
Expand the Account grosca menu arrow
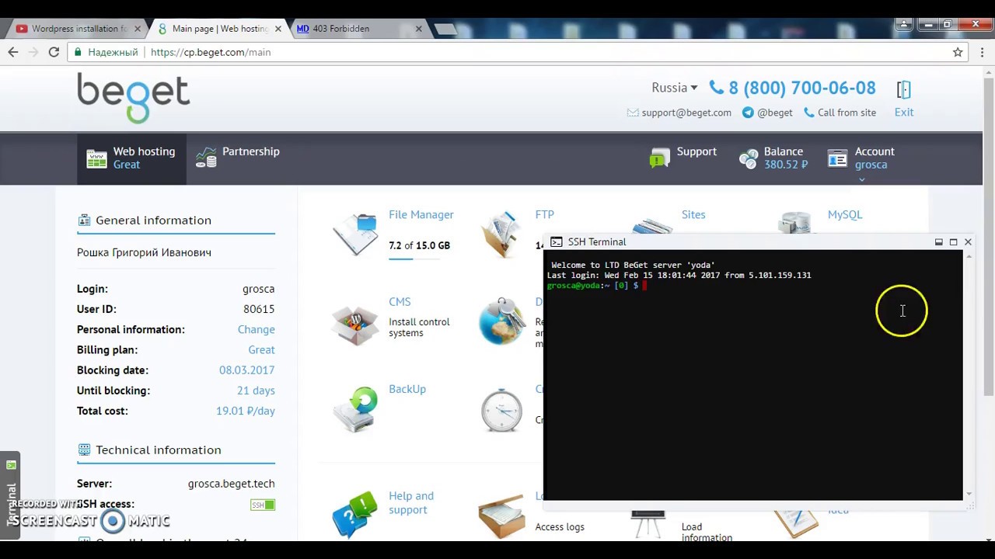(x=861, y=179)
